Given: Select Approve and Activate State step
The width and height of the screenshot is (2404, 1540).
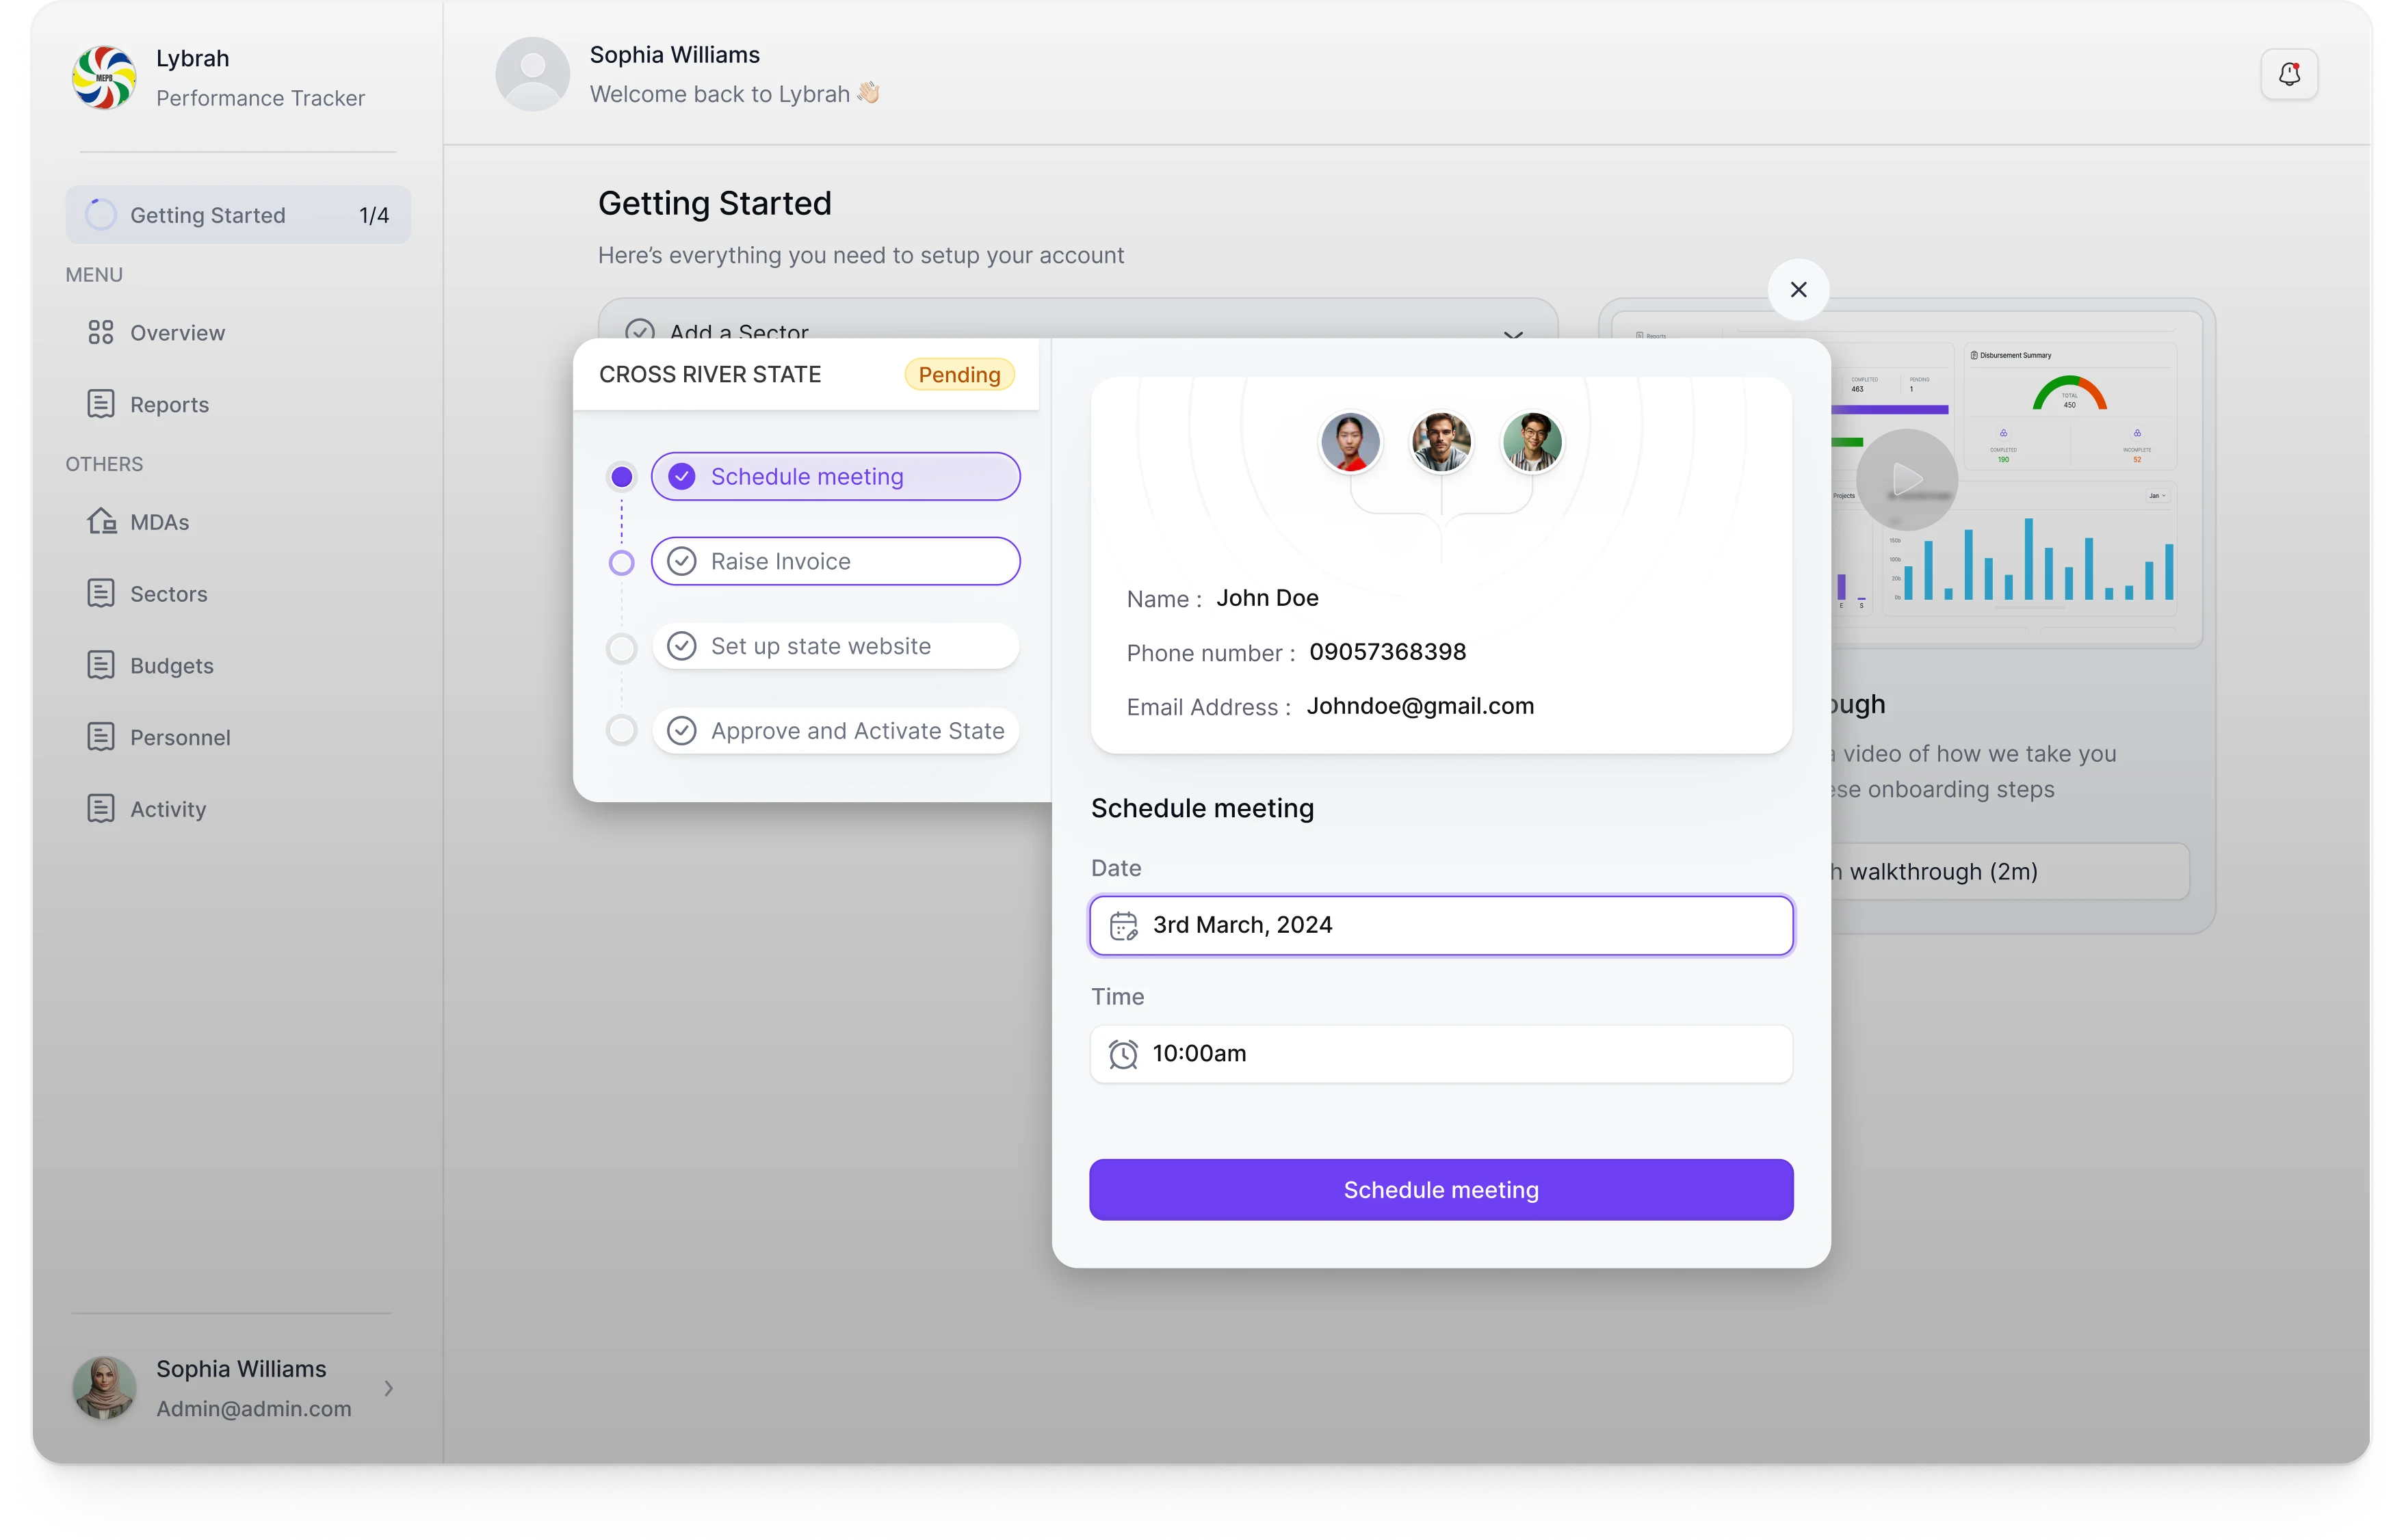Looking at the screenshot, I should (835, 732).
